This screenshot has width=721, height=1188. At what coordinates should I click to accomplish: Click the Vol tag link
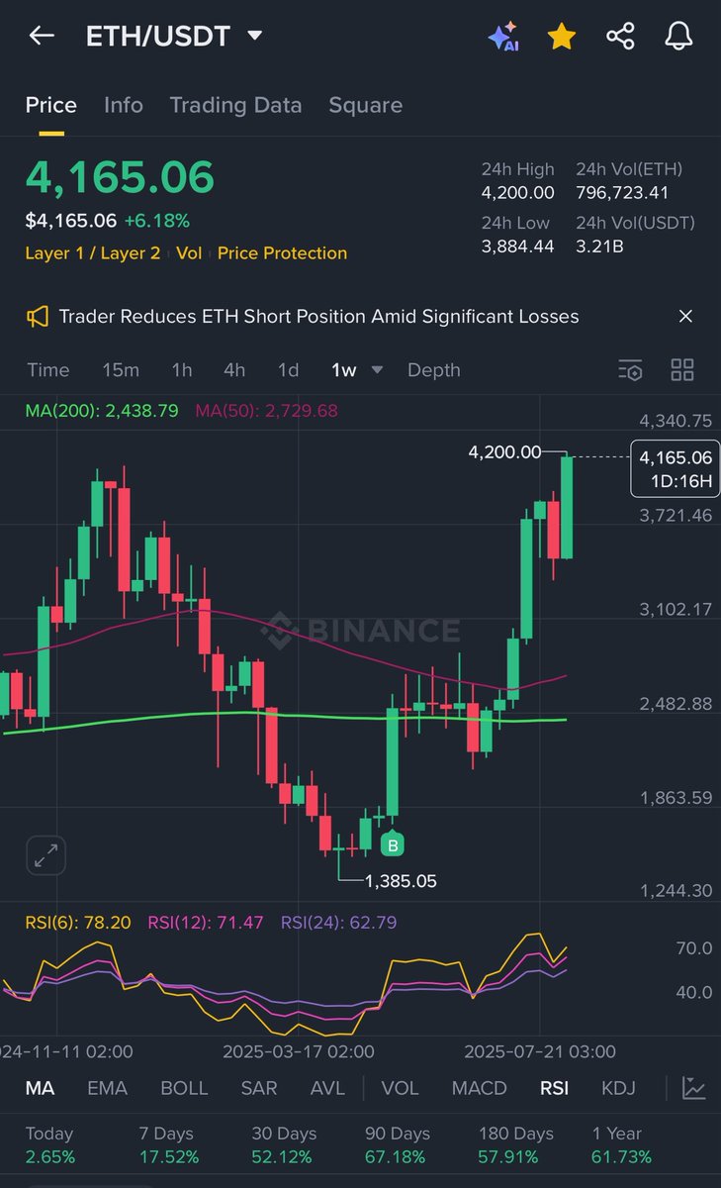(189, 253)
